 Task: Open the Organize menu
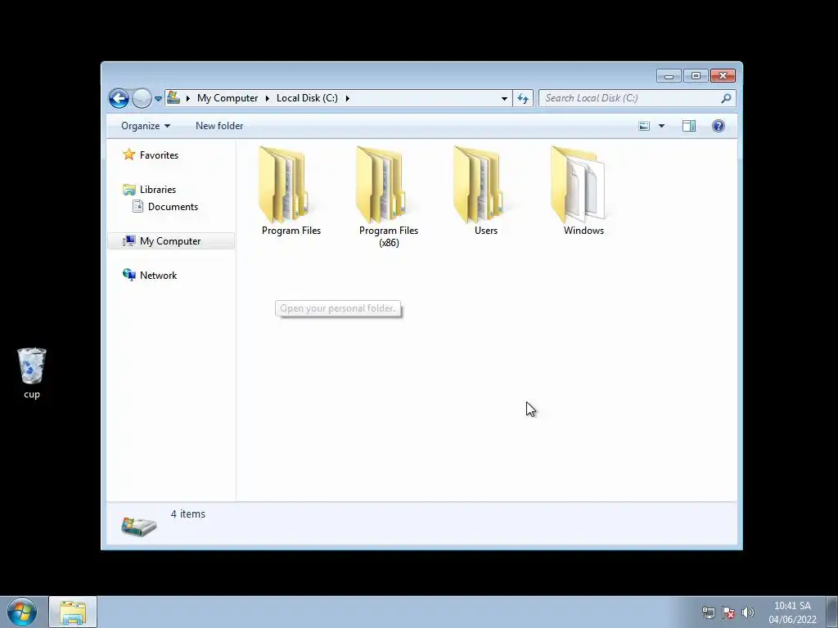(146, 126)
